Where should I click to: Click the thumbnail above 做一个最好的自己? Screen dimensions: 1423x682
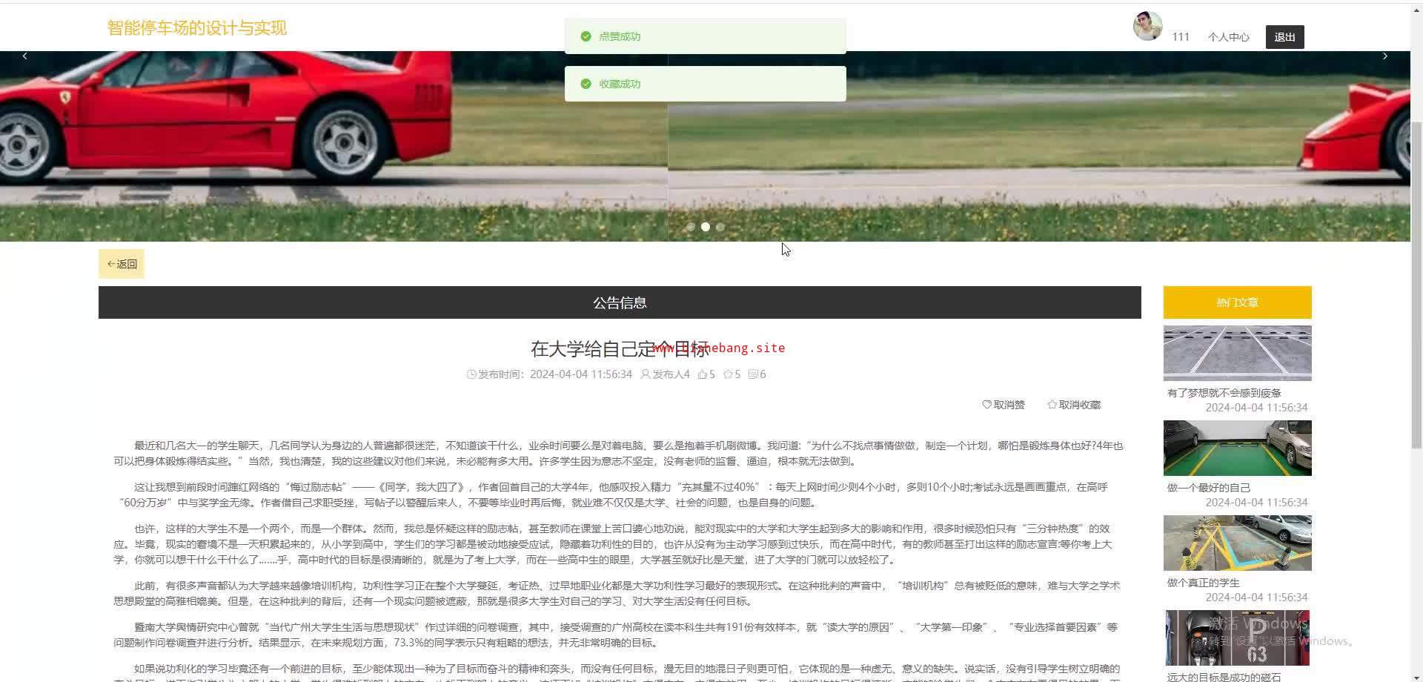click(x=1238, y=448)
